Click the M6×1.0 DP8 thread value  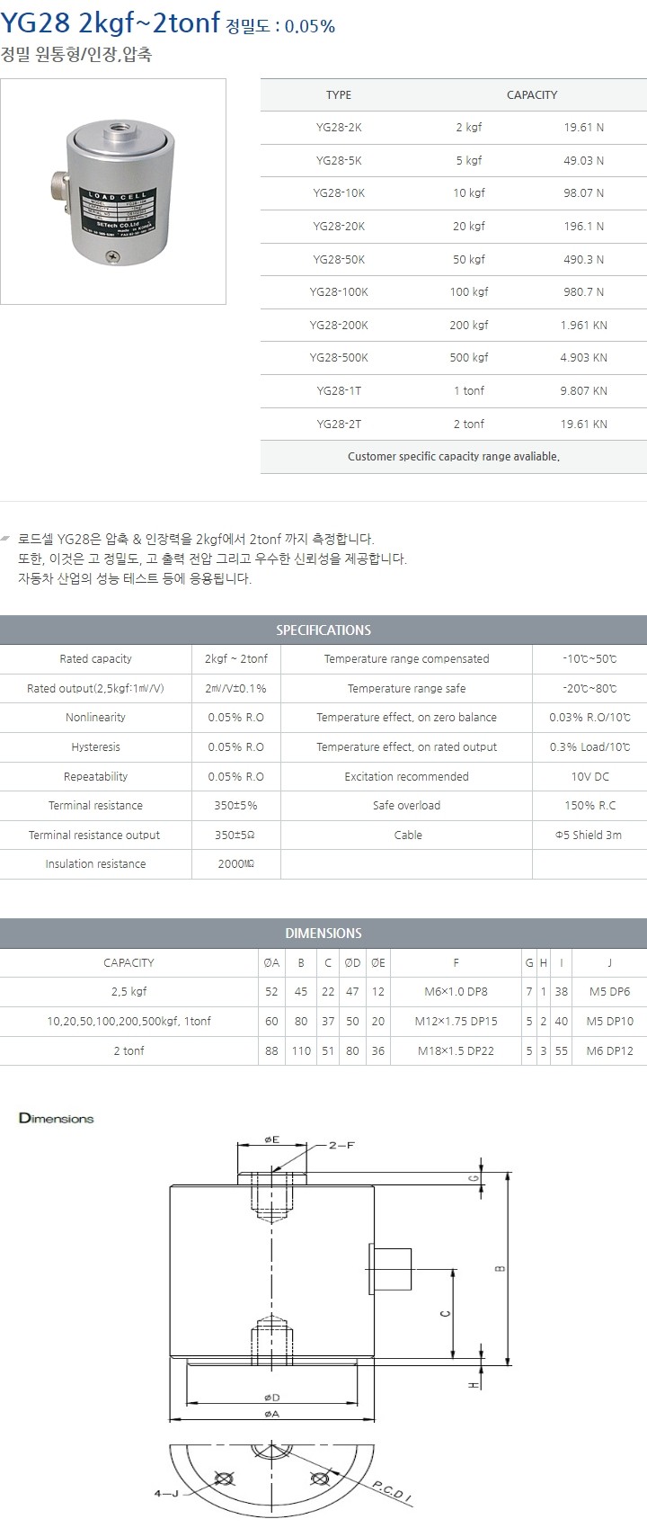click(x=456, y=992)
